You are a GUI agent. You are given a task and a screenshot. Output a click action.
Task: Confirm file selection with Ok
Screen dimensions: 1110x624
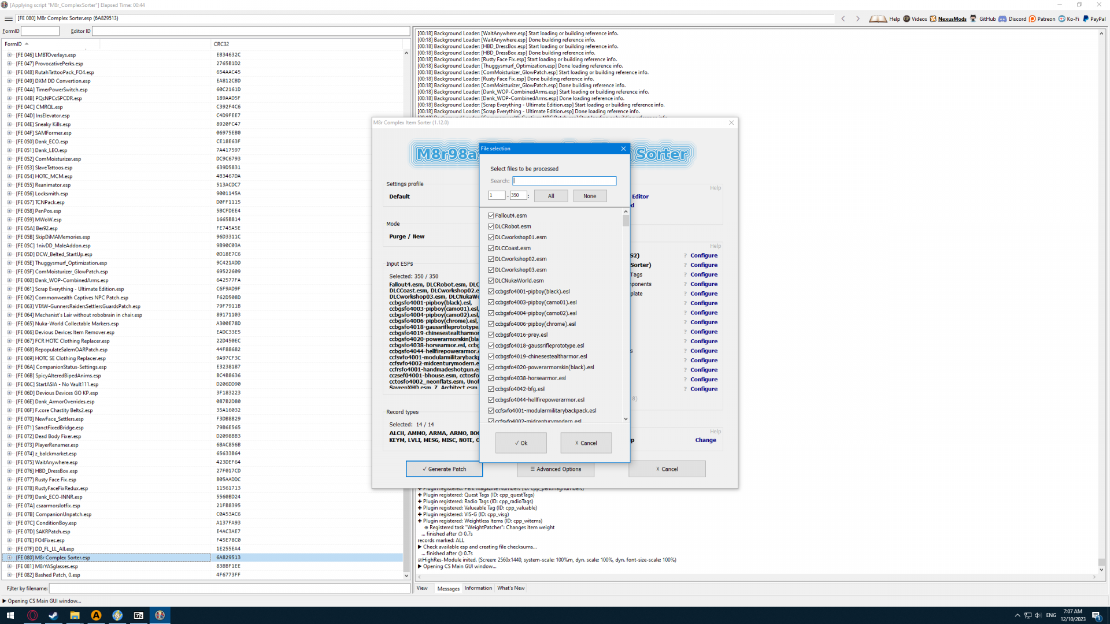point(521,443)
